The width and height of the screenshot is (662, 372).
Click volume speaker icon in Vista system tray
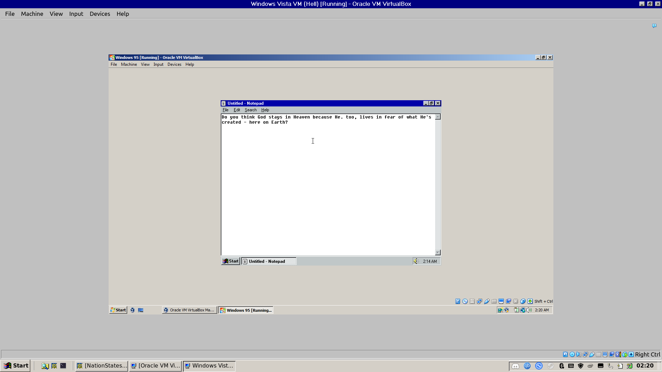[529, 310]
